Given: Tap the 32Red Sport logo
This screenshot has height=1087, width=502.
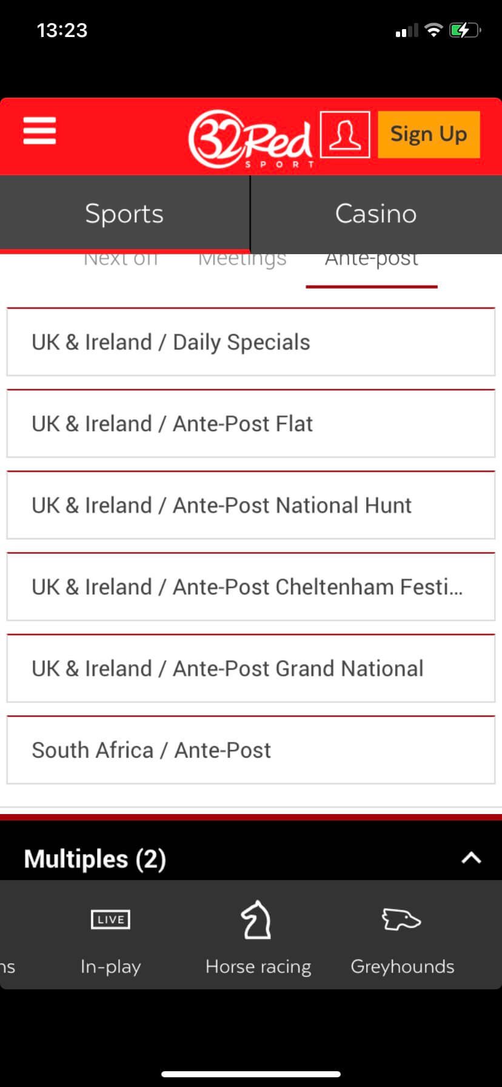Looking at the screenshot, I should pos(250,139).
